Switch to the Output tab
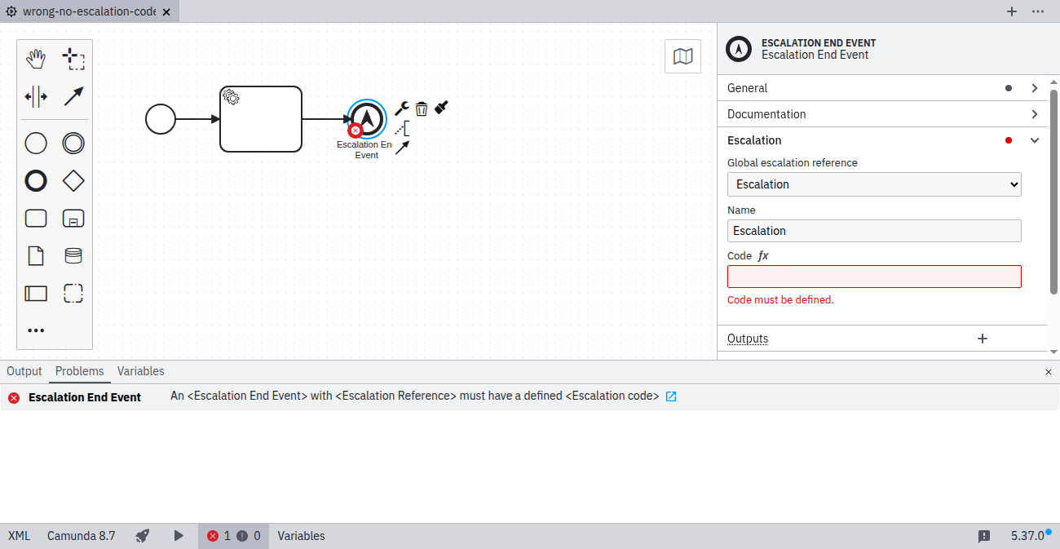This screenshot has height=549, width=1060. [24, 371]
